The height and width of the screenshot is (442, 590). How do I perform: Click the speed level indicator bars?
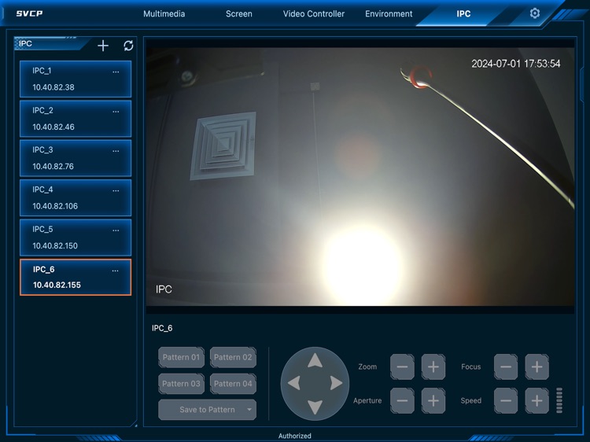click(559, 400)
